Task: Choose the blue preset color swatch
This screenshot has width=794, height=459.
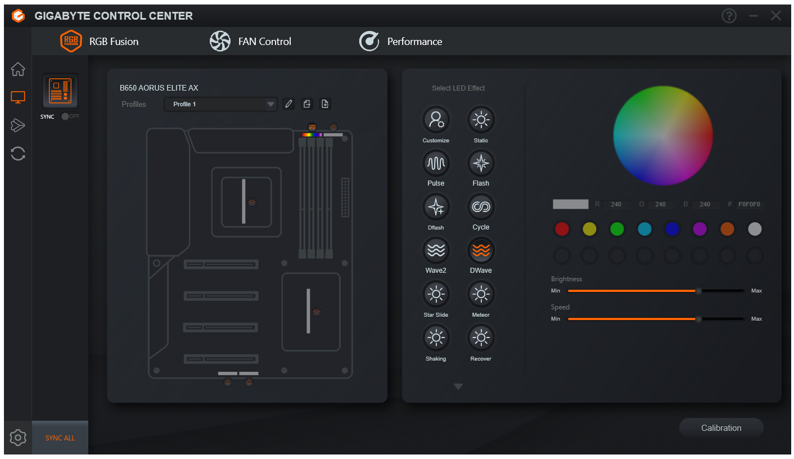Action: point(672,229)
